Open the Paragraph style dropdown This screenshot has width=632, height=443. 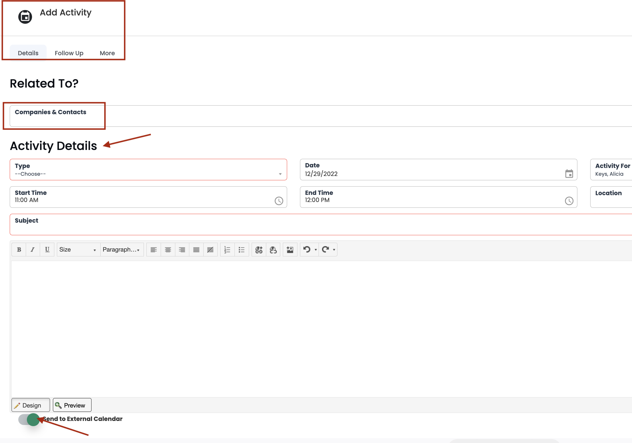point(122,250)
